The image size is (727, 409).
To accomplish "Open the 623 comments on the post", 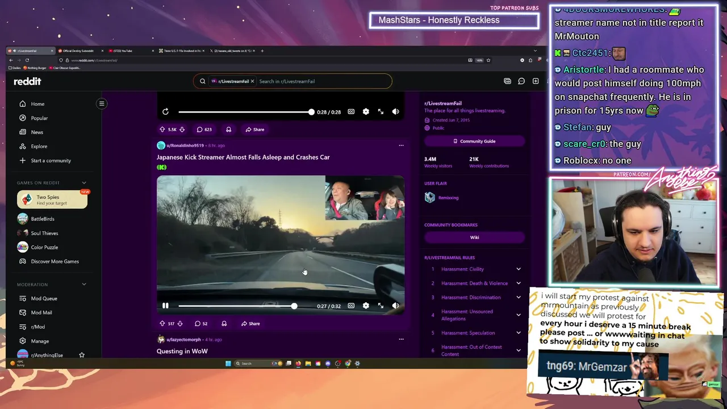I will coord(204,130).
